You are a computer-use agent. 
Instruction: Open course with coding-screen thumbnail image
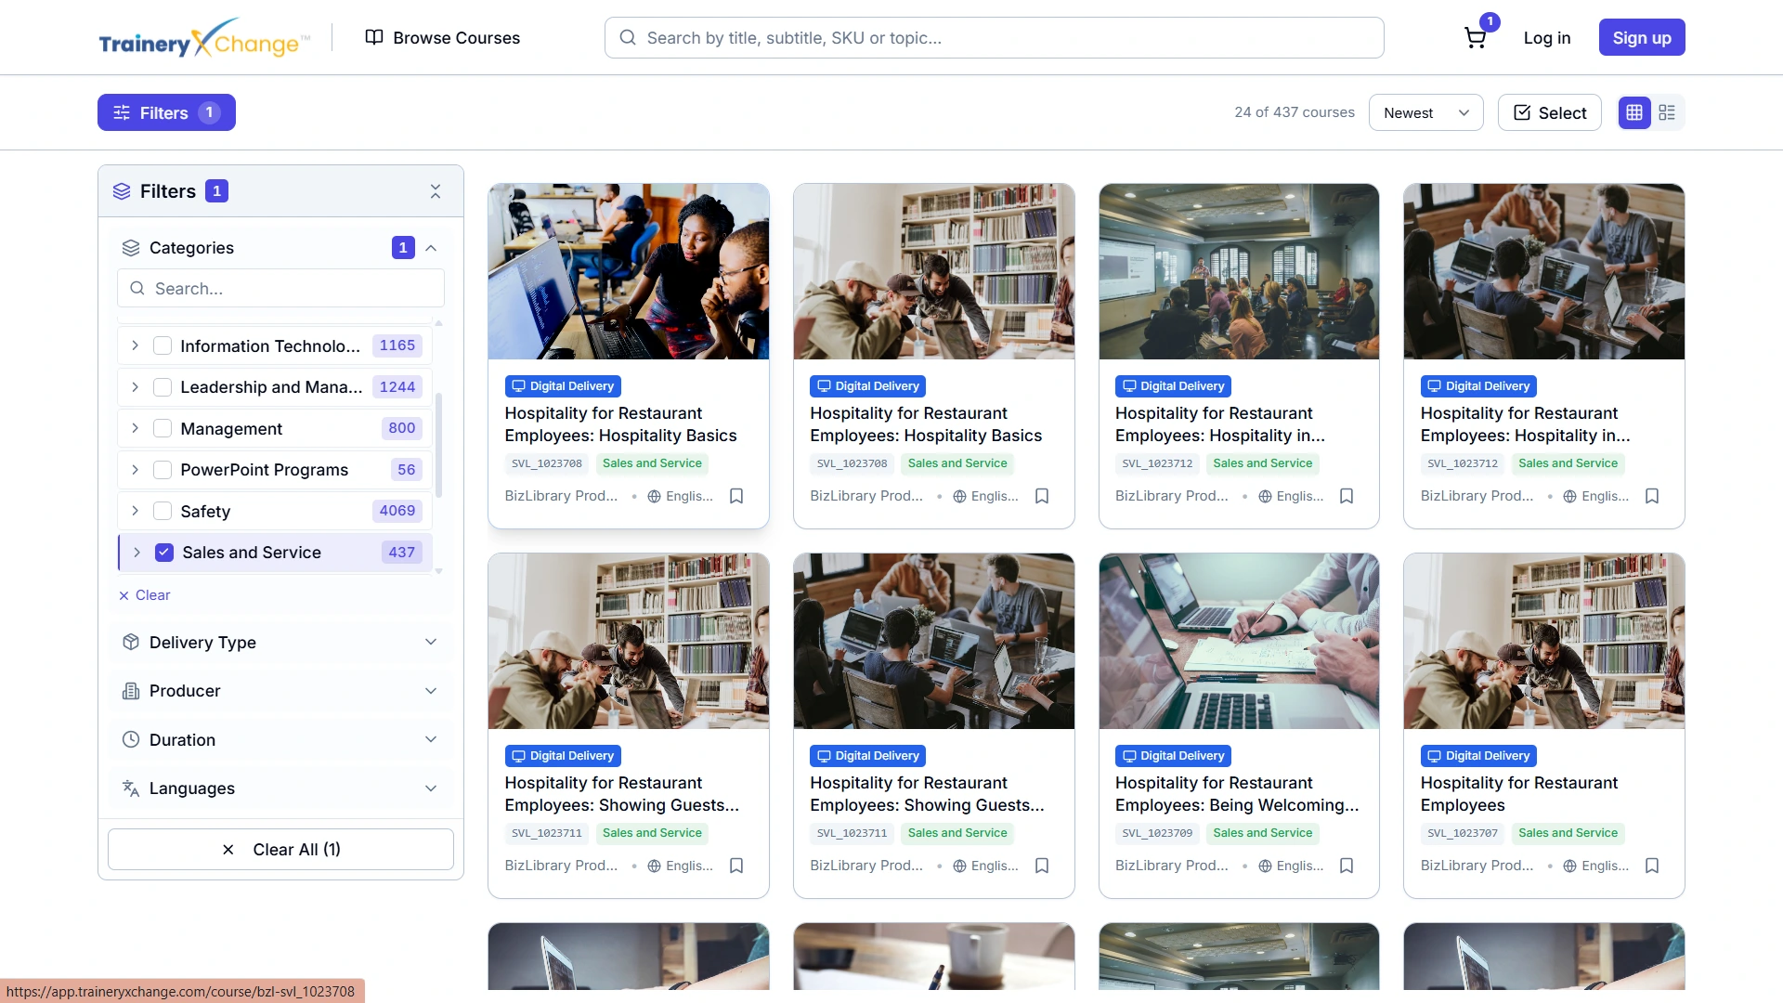[x=629, y=271]
